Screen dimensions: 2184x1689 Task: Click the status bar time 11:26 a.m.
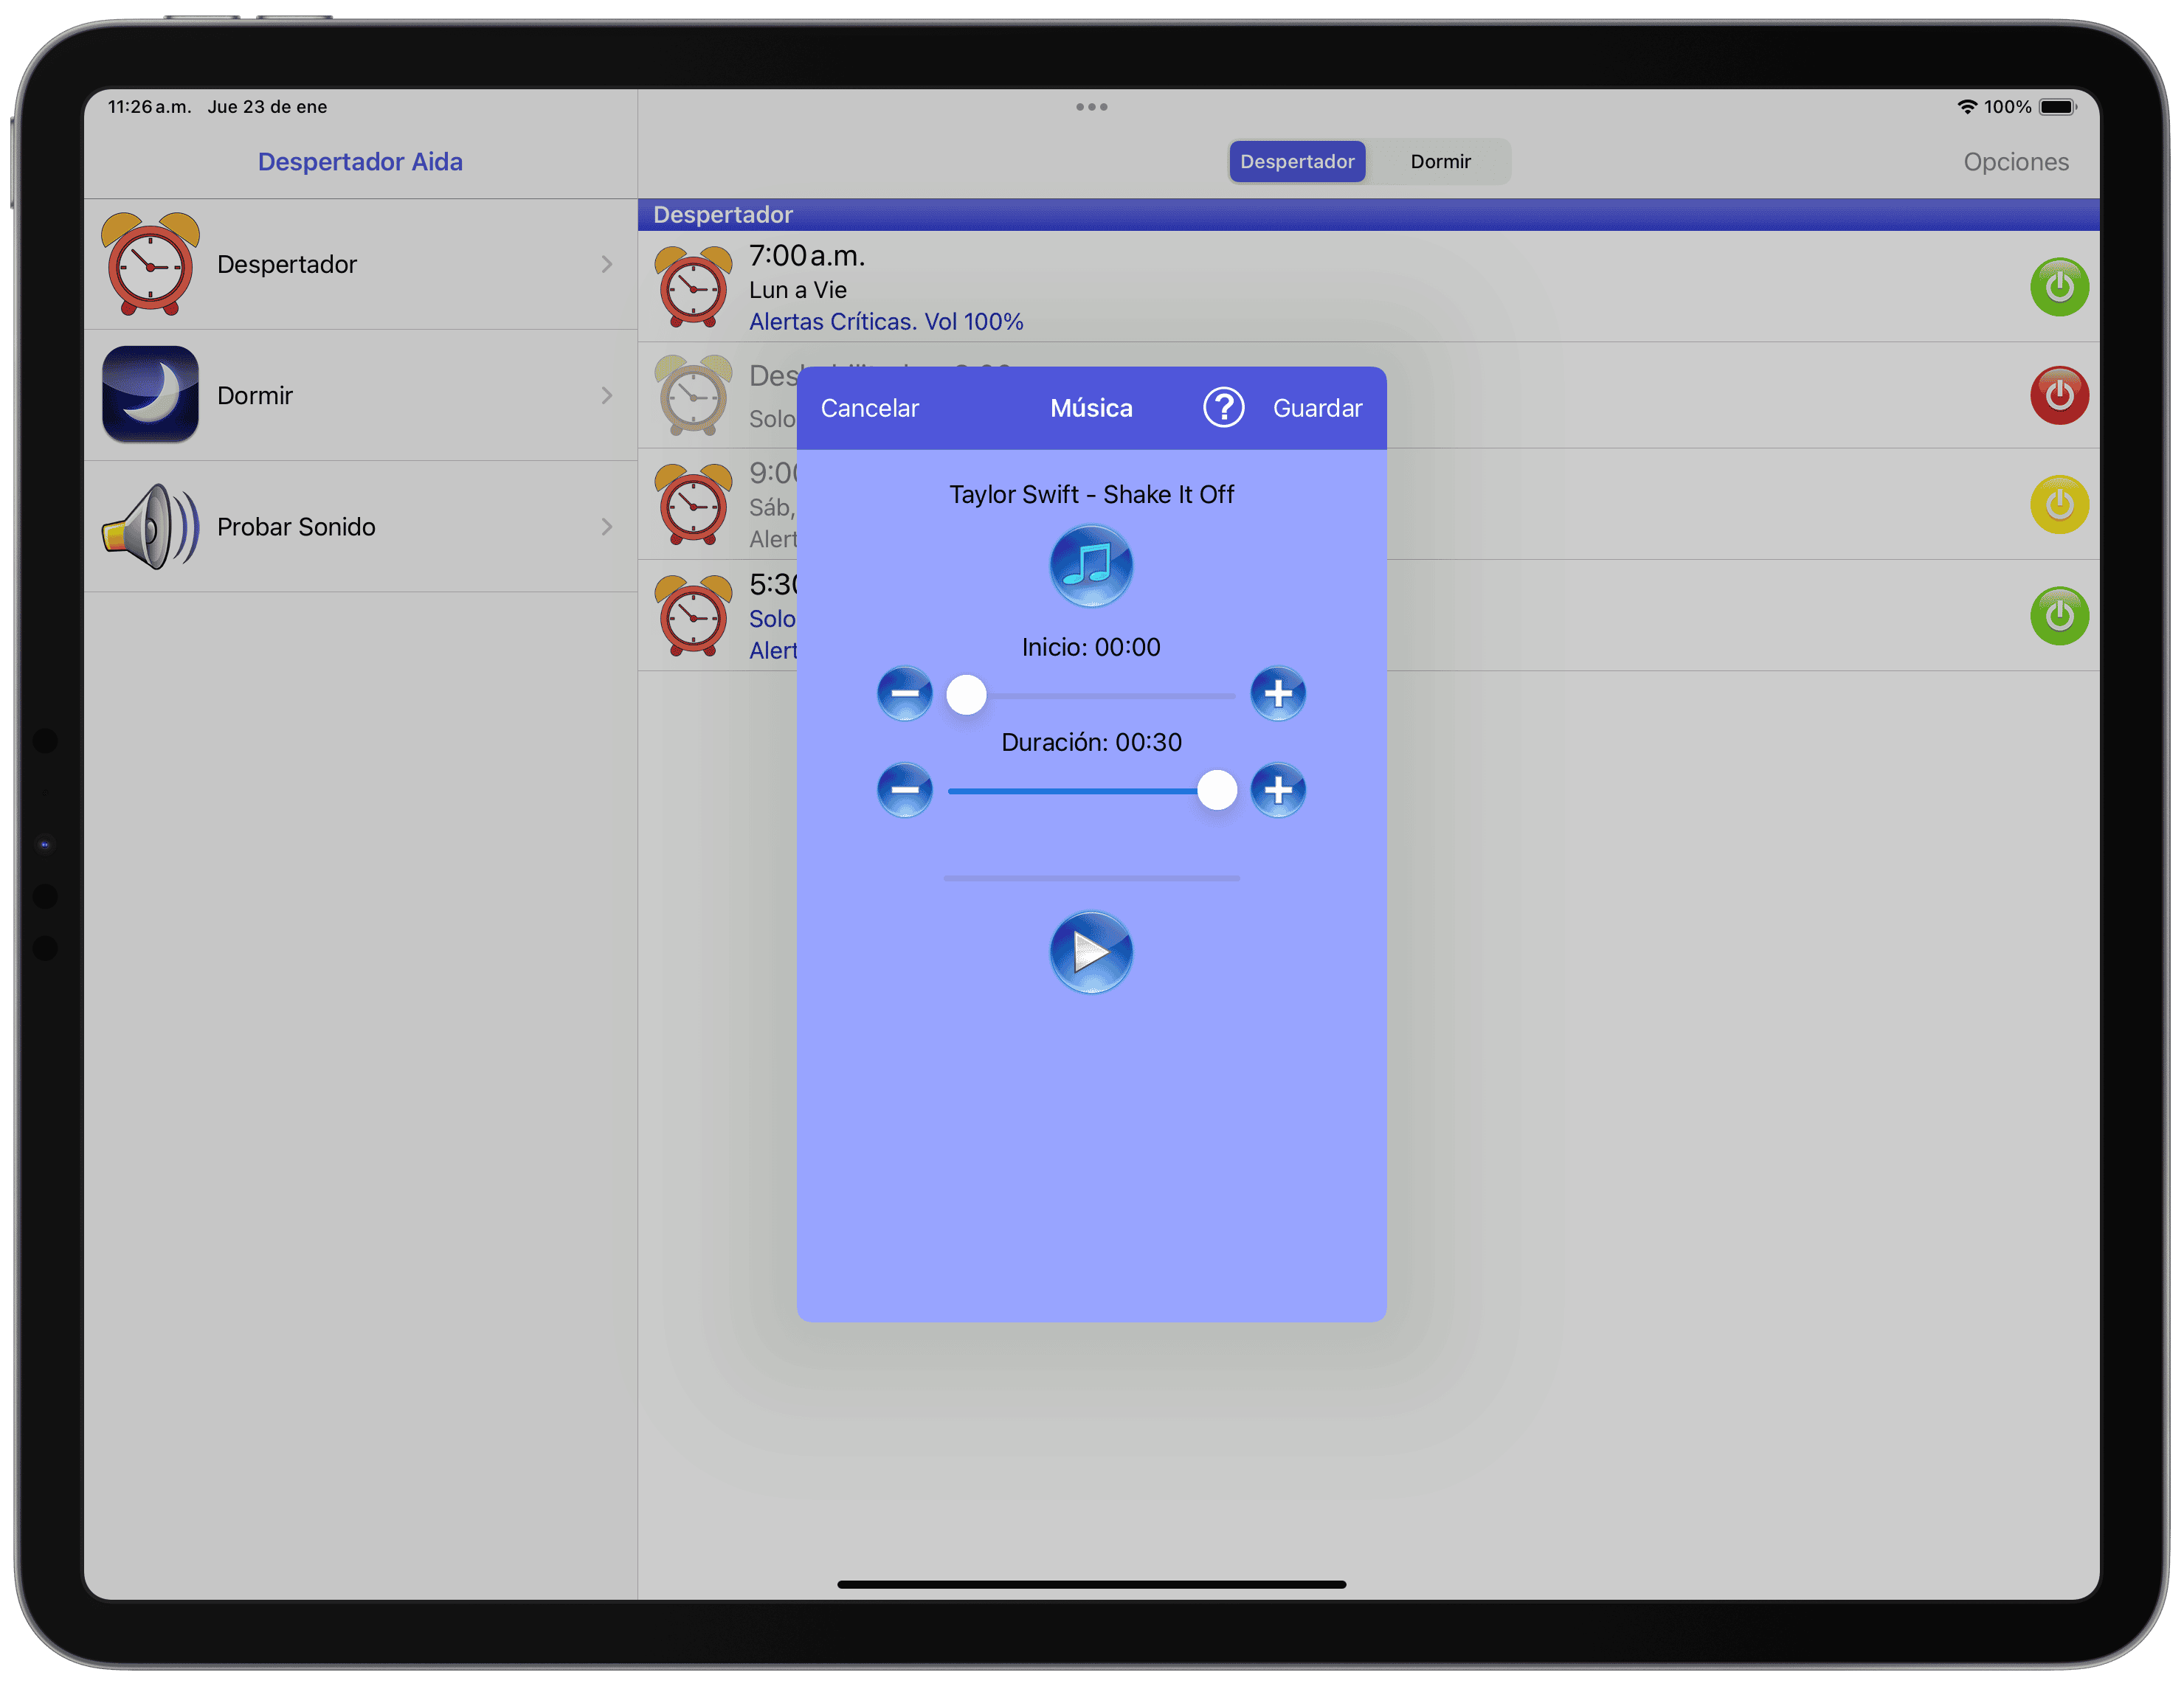(149, 107)
